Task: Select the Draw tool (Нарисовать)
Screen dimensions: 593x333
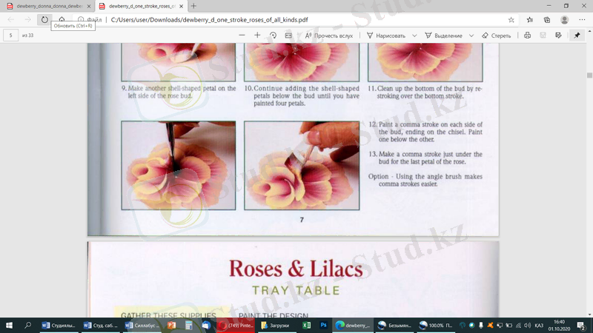Action: (386, 36)
